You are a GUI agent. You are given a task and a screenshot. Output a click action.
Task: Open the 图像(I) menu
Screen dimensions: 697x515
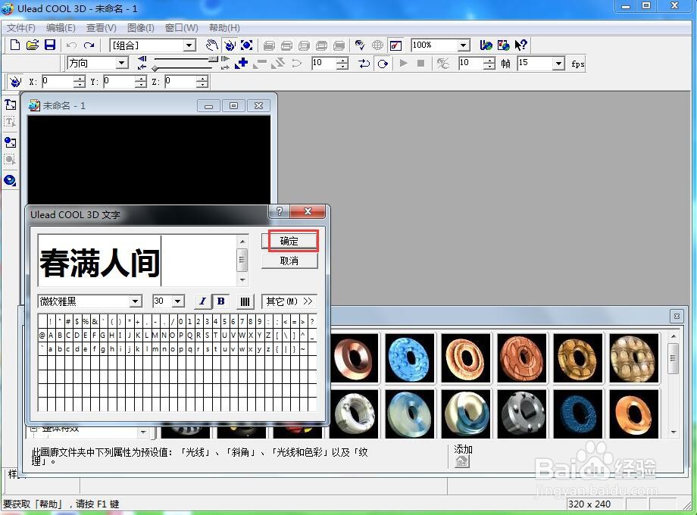point(140,27)
